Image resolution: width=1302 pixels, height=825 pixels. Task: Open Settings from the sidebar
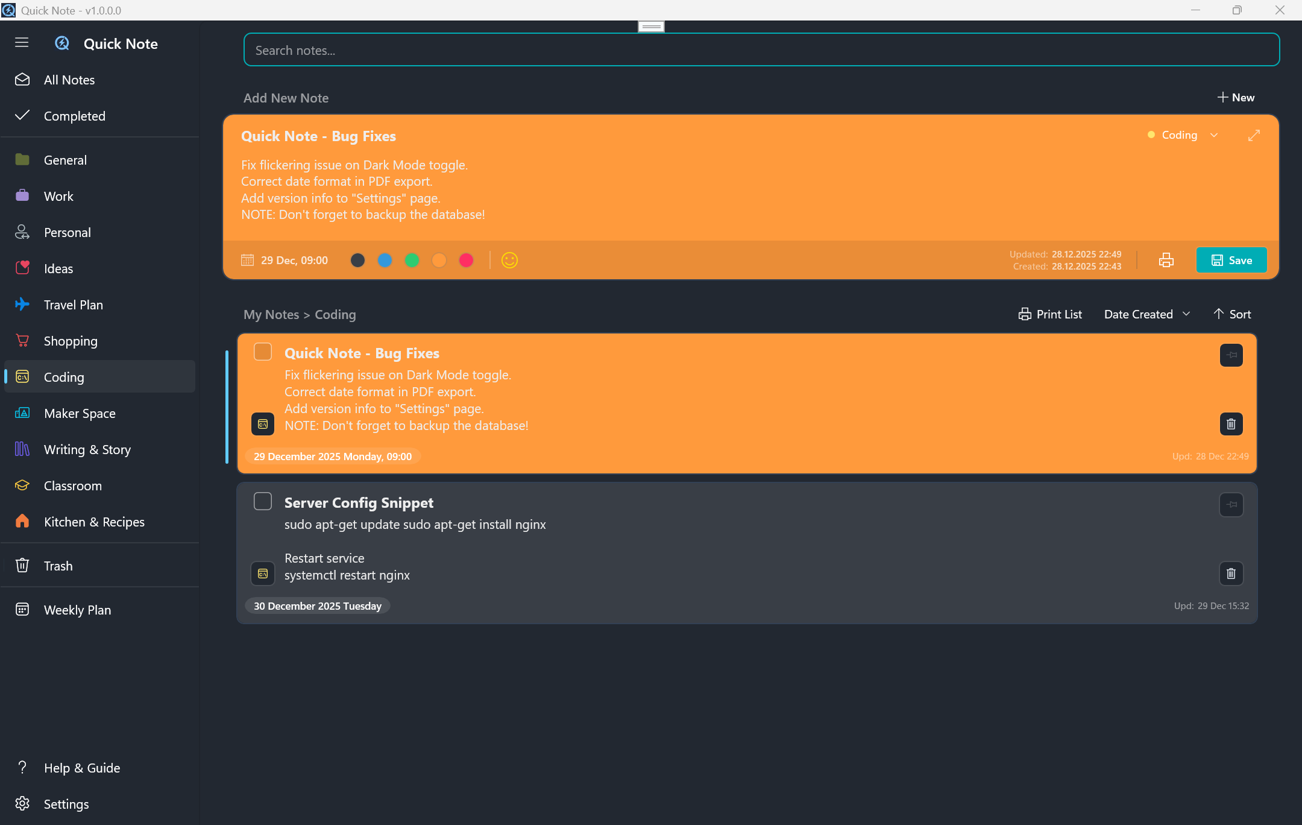pos(66,804)
